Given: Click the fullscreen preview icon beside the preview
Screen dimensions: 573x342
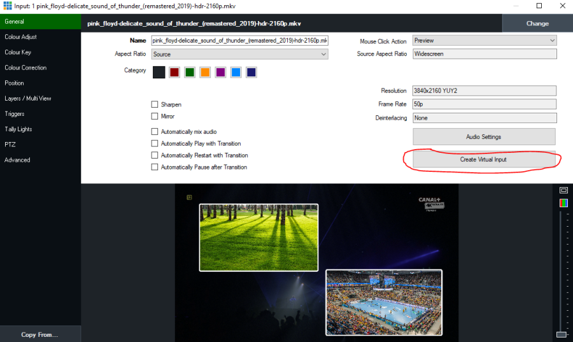Looking at the screenshot, I should coord(563,190).
